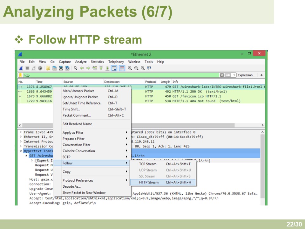Open capture options gear icon
305x229 pixels.
pyautogui.click(x=40, y=68)
